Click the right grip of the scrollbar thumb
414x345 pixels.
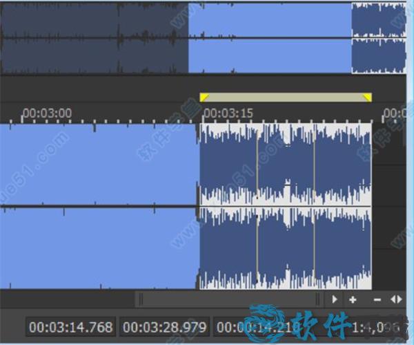(x=317, y=299)
